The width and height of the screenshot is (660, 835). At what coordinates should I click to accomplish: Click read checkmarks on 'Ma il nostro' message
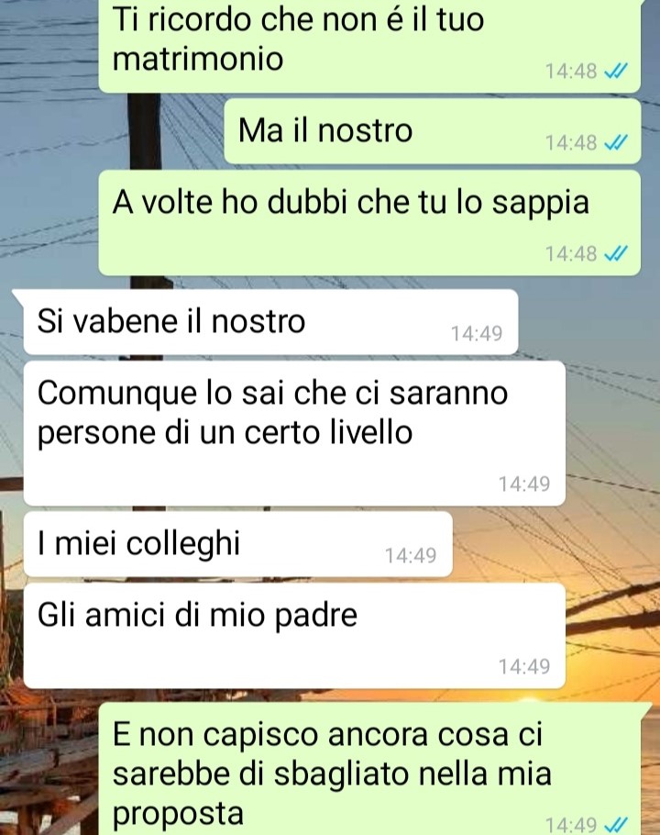[616, 143]
